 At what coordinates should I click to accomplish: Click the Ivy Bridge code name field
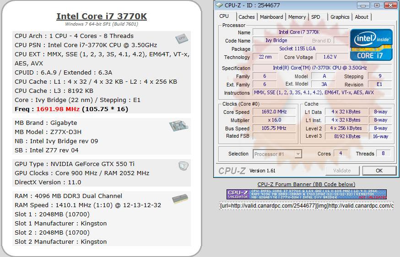pos(277,40)
